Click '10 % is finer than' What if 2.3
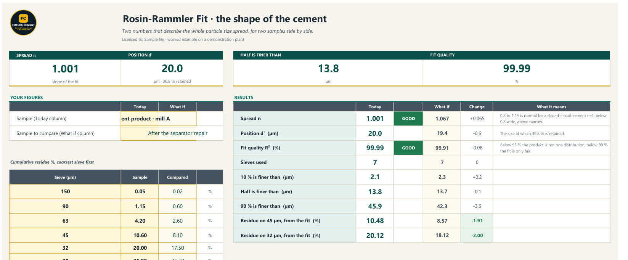 click(x=442, y=177)
